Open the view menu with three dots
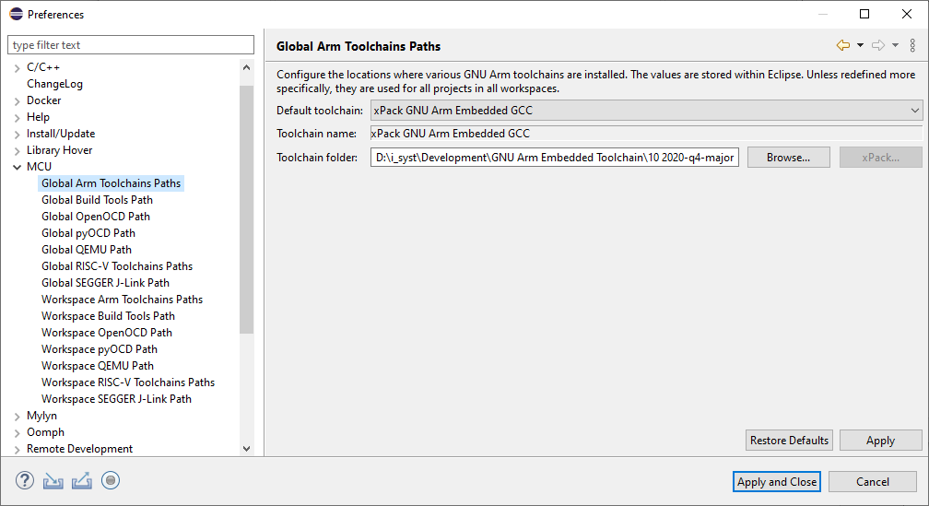 point(912,45)
